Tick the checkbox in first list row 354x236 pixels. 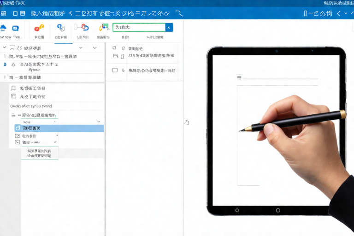coord(115,48)
